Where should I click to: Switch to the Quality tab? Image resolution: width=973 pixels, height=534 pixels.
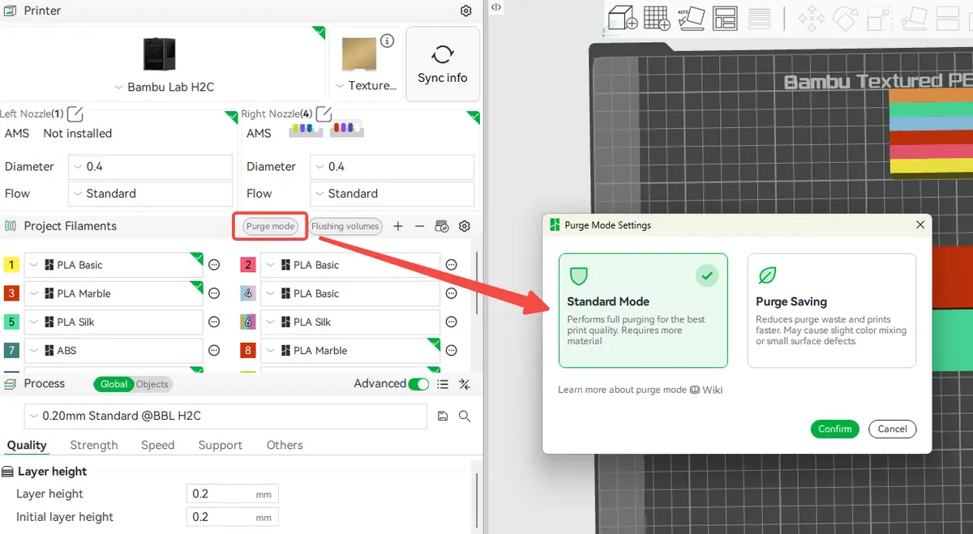[27, 445]
